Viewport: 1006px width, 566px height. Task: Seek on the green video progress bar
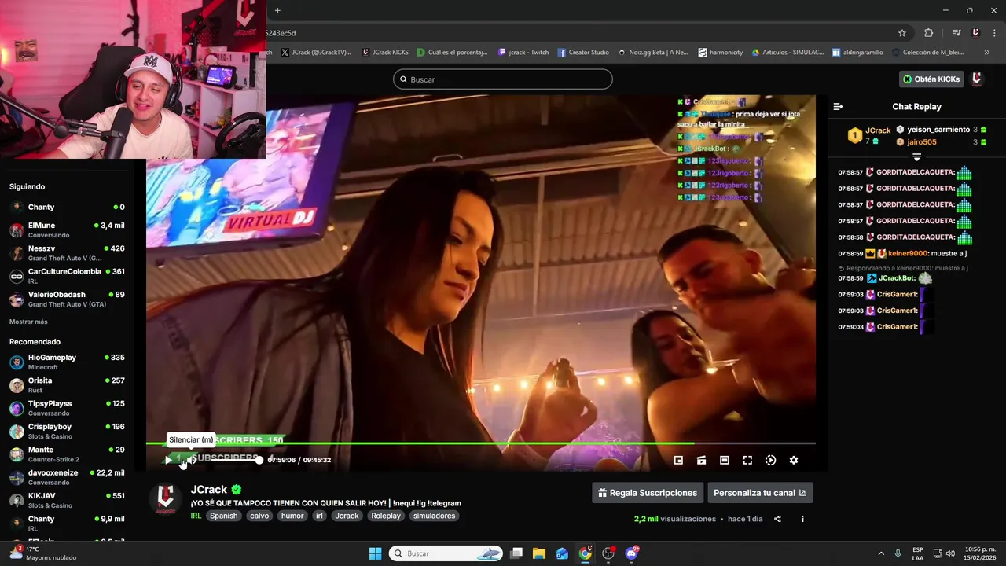[480, 443]
